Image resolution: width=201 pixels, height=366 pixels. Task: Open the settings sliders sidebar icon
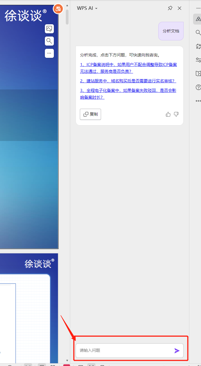[198, 60]
